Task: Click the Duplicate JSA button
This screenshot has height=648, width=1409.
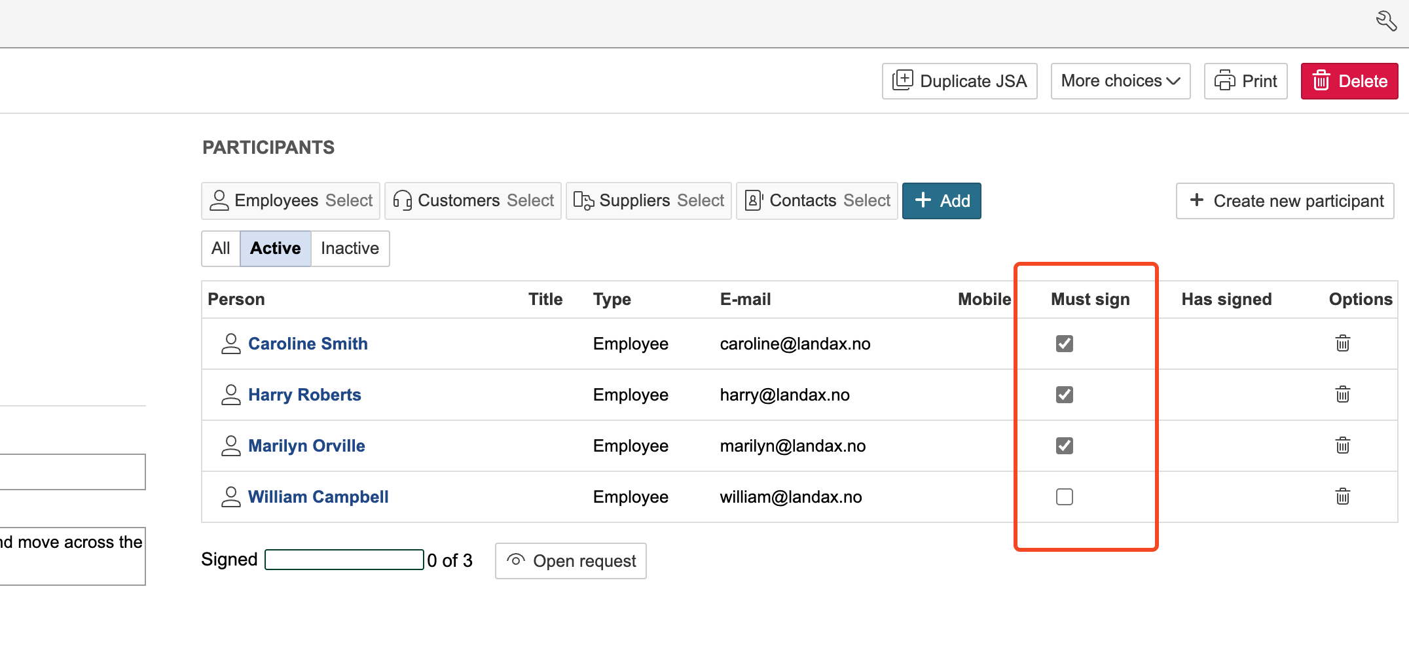Action: pyautogui.click(x=959, y=81)
